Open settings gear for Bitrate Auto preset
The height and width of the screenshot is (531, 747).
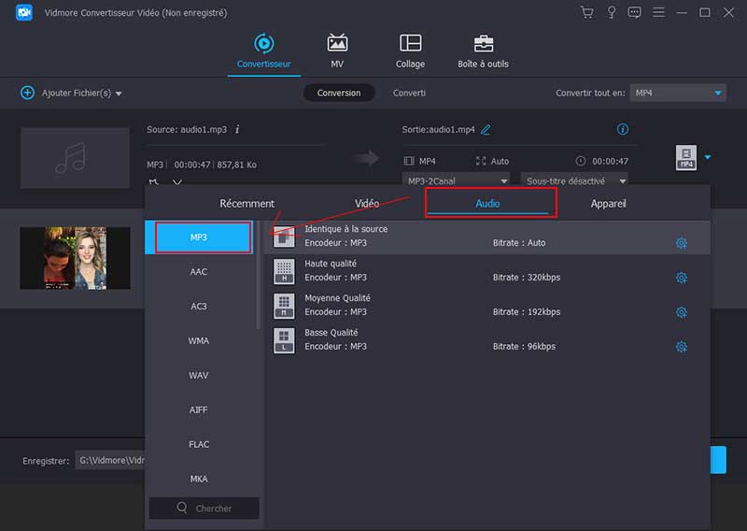(x=682, y=243)
